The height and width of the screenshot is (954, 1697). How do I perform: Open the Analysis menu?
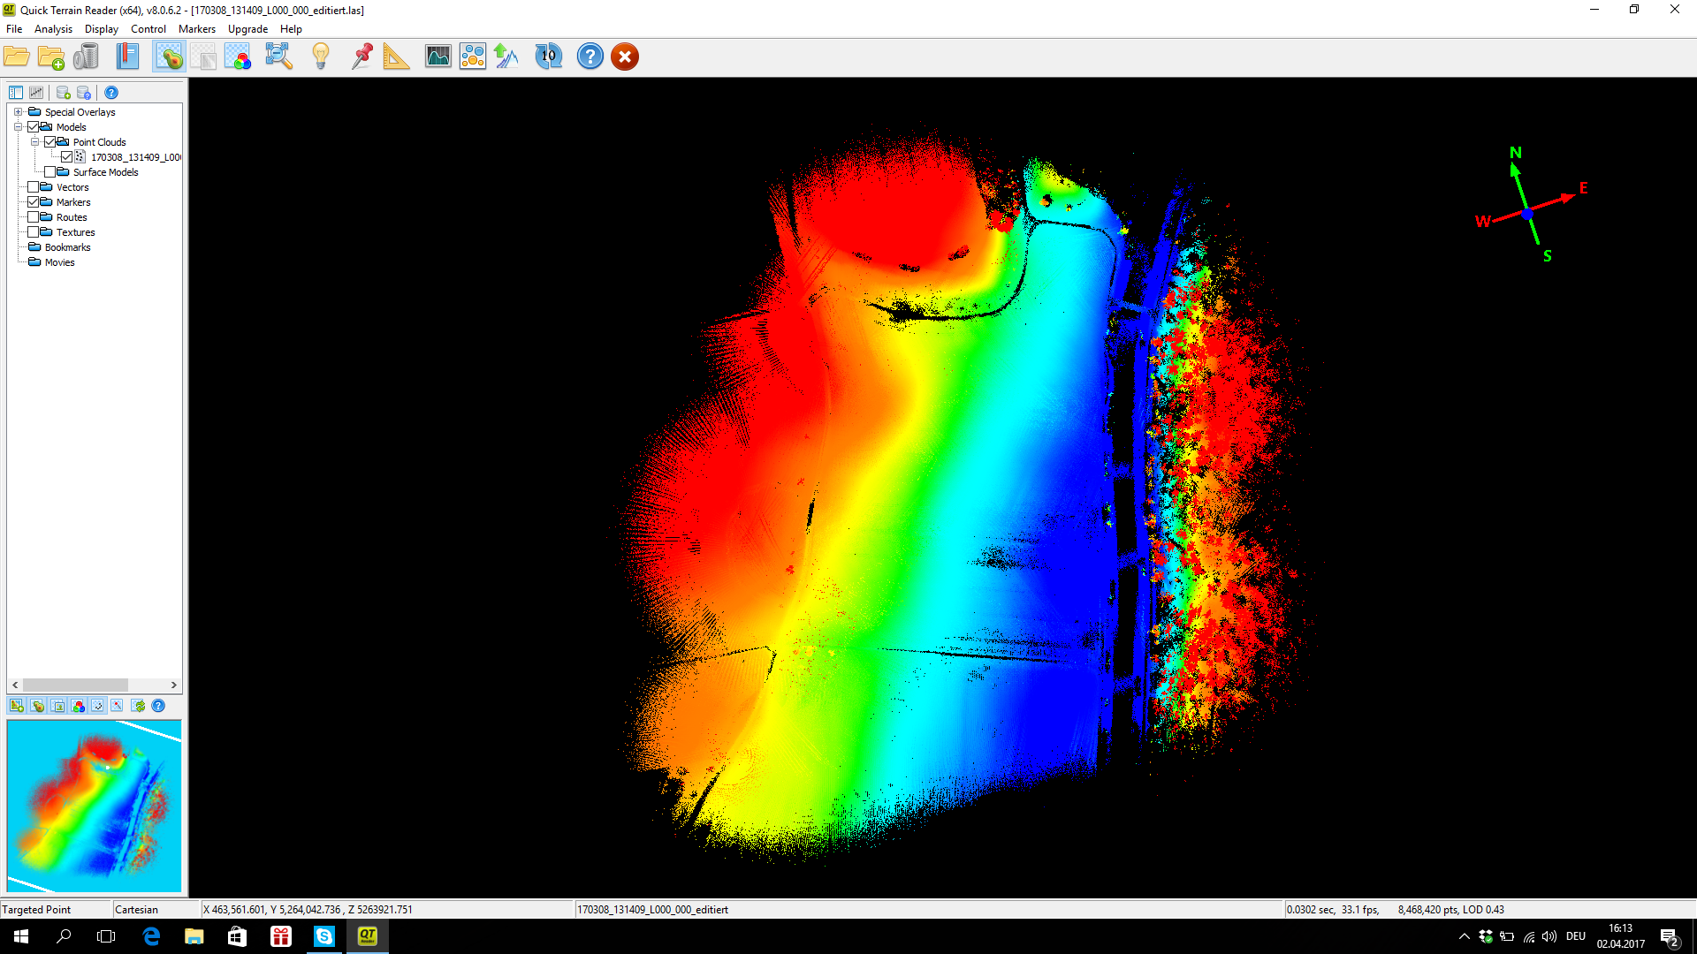tap(53, 29)
